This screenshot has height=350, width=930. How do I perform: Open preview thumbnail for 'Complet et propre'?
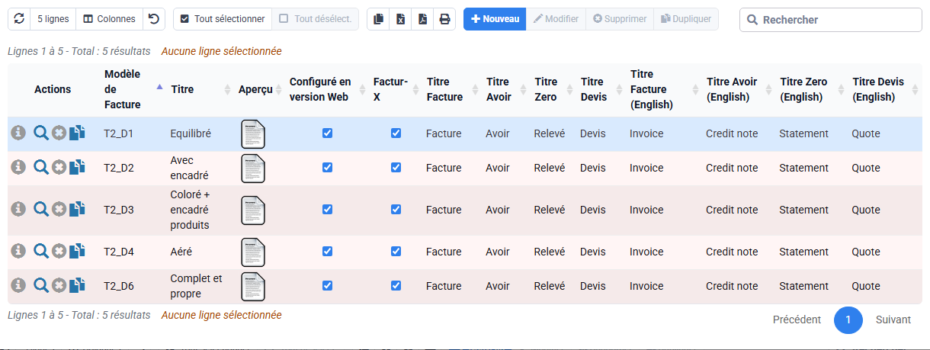click(x=253, y=286)
